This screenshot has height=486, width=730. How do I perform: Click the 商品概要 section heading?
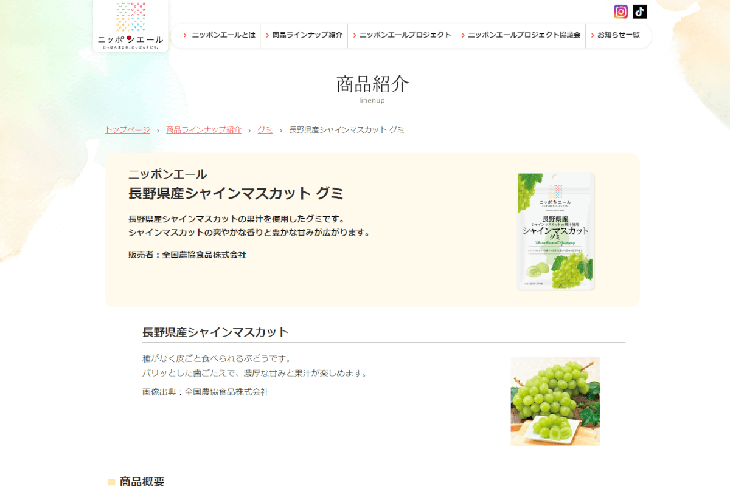coord(142,481)
